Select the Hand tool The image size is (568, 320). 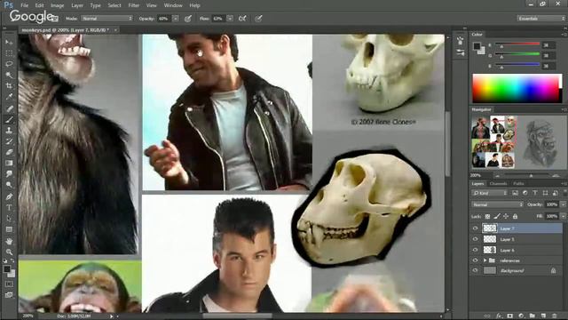[x=9, y=241]
